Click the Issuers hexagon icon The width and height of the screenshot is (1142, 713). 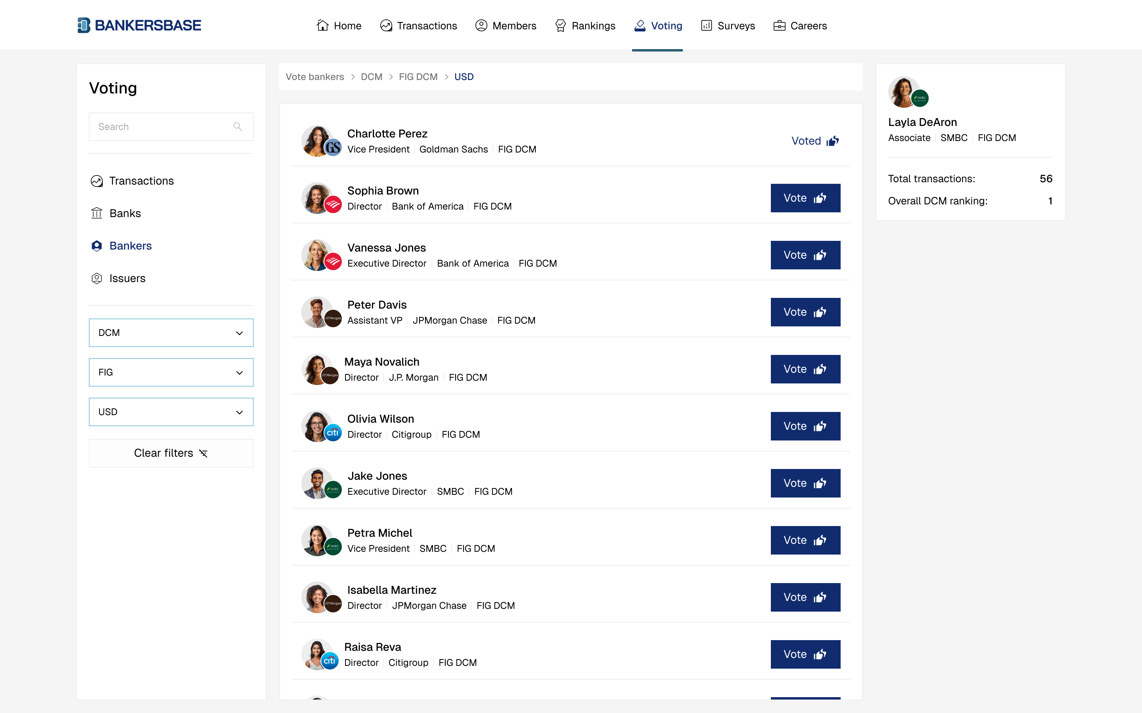(x=97, y=278)
